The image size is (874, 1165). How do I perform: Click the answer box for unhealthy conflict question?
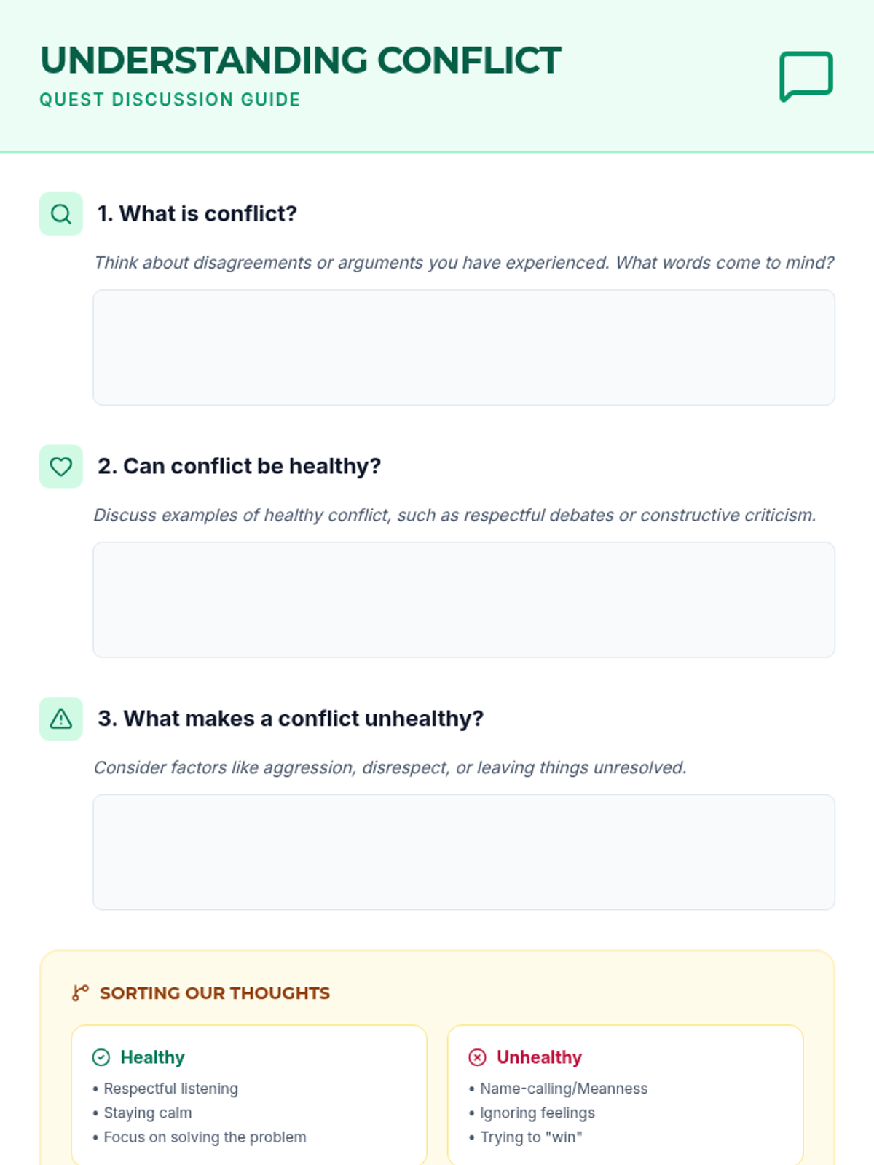pyautogui.click(x=463, y=852)
